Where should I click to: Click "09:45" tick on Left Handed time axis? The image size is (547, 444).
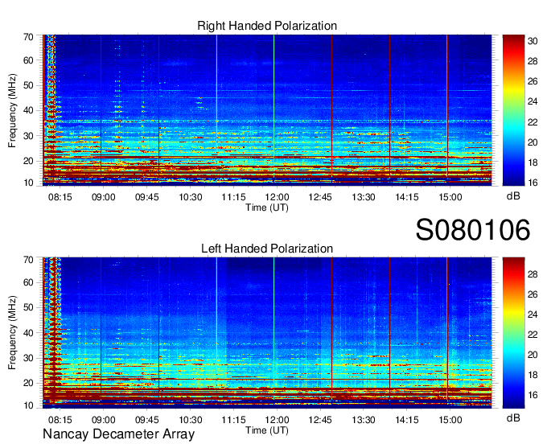point(147,420)
